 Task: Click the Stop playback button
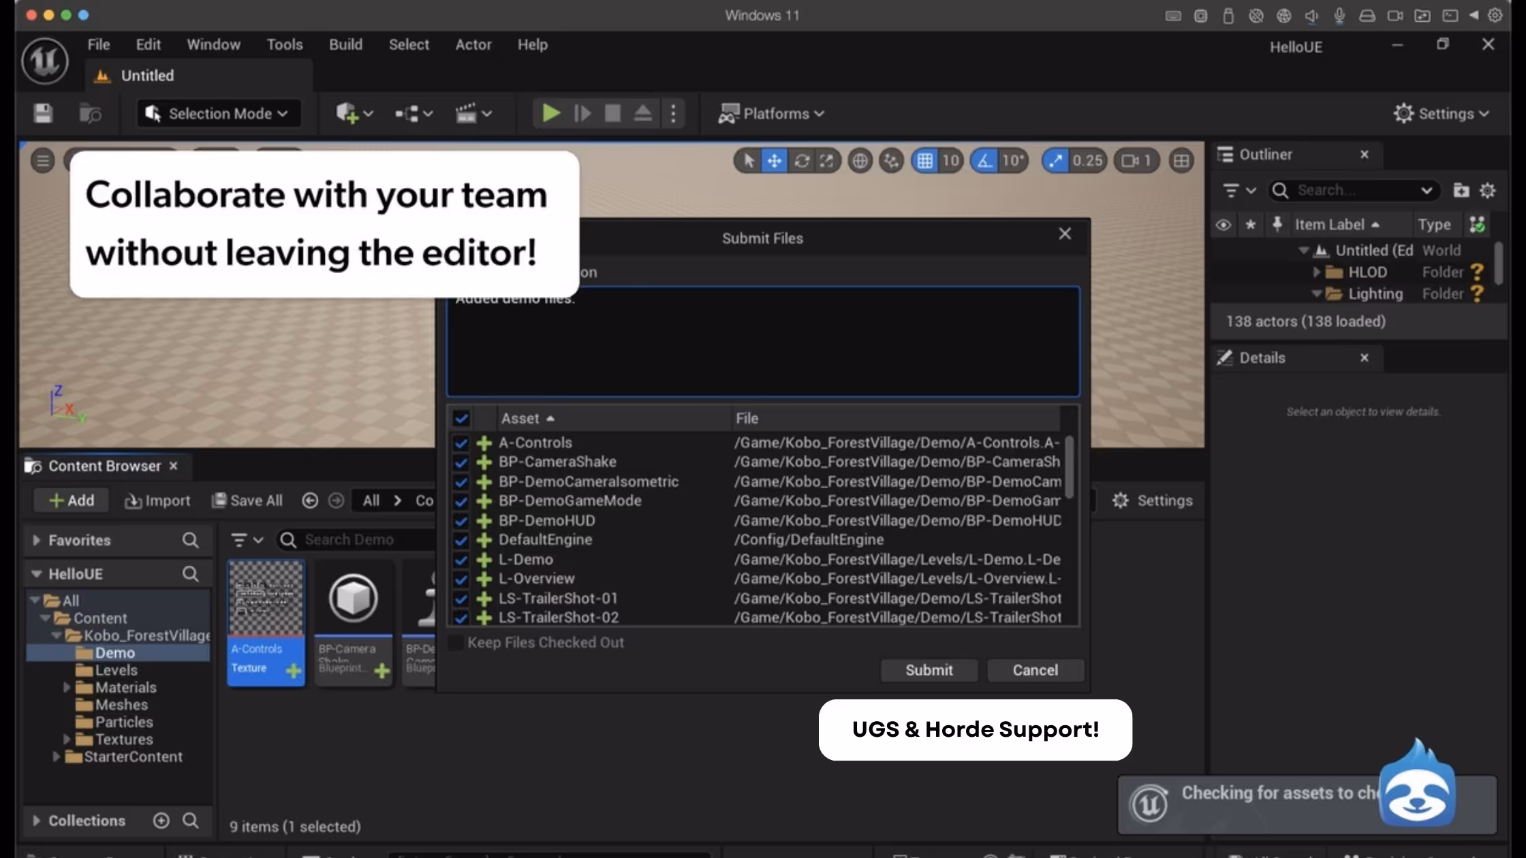tap(612, 113)
